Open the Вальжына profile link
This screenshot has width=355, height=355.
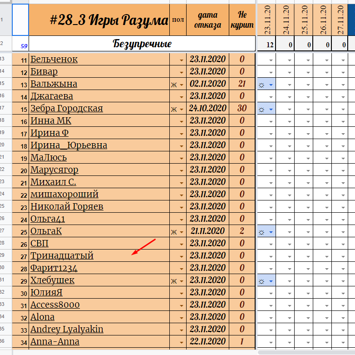pos(54,84)
